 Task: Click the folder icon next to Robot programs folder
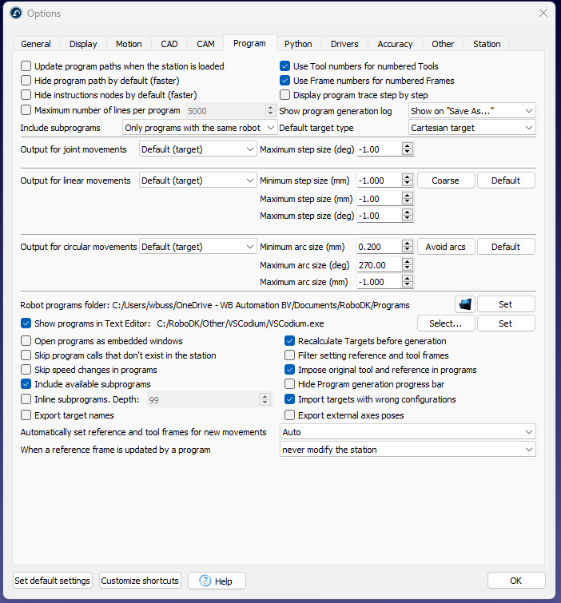(465, 304)
